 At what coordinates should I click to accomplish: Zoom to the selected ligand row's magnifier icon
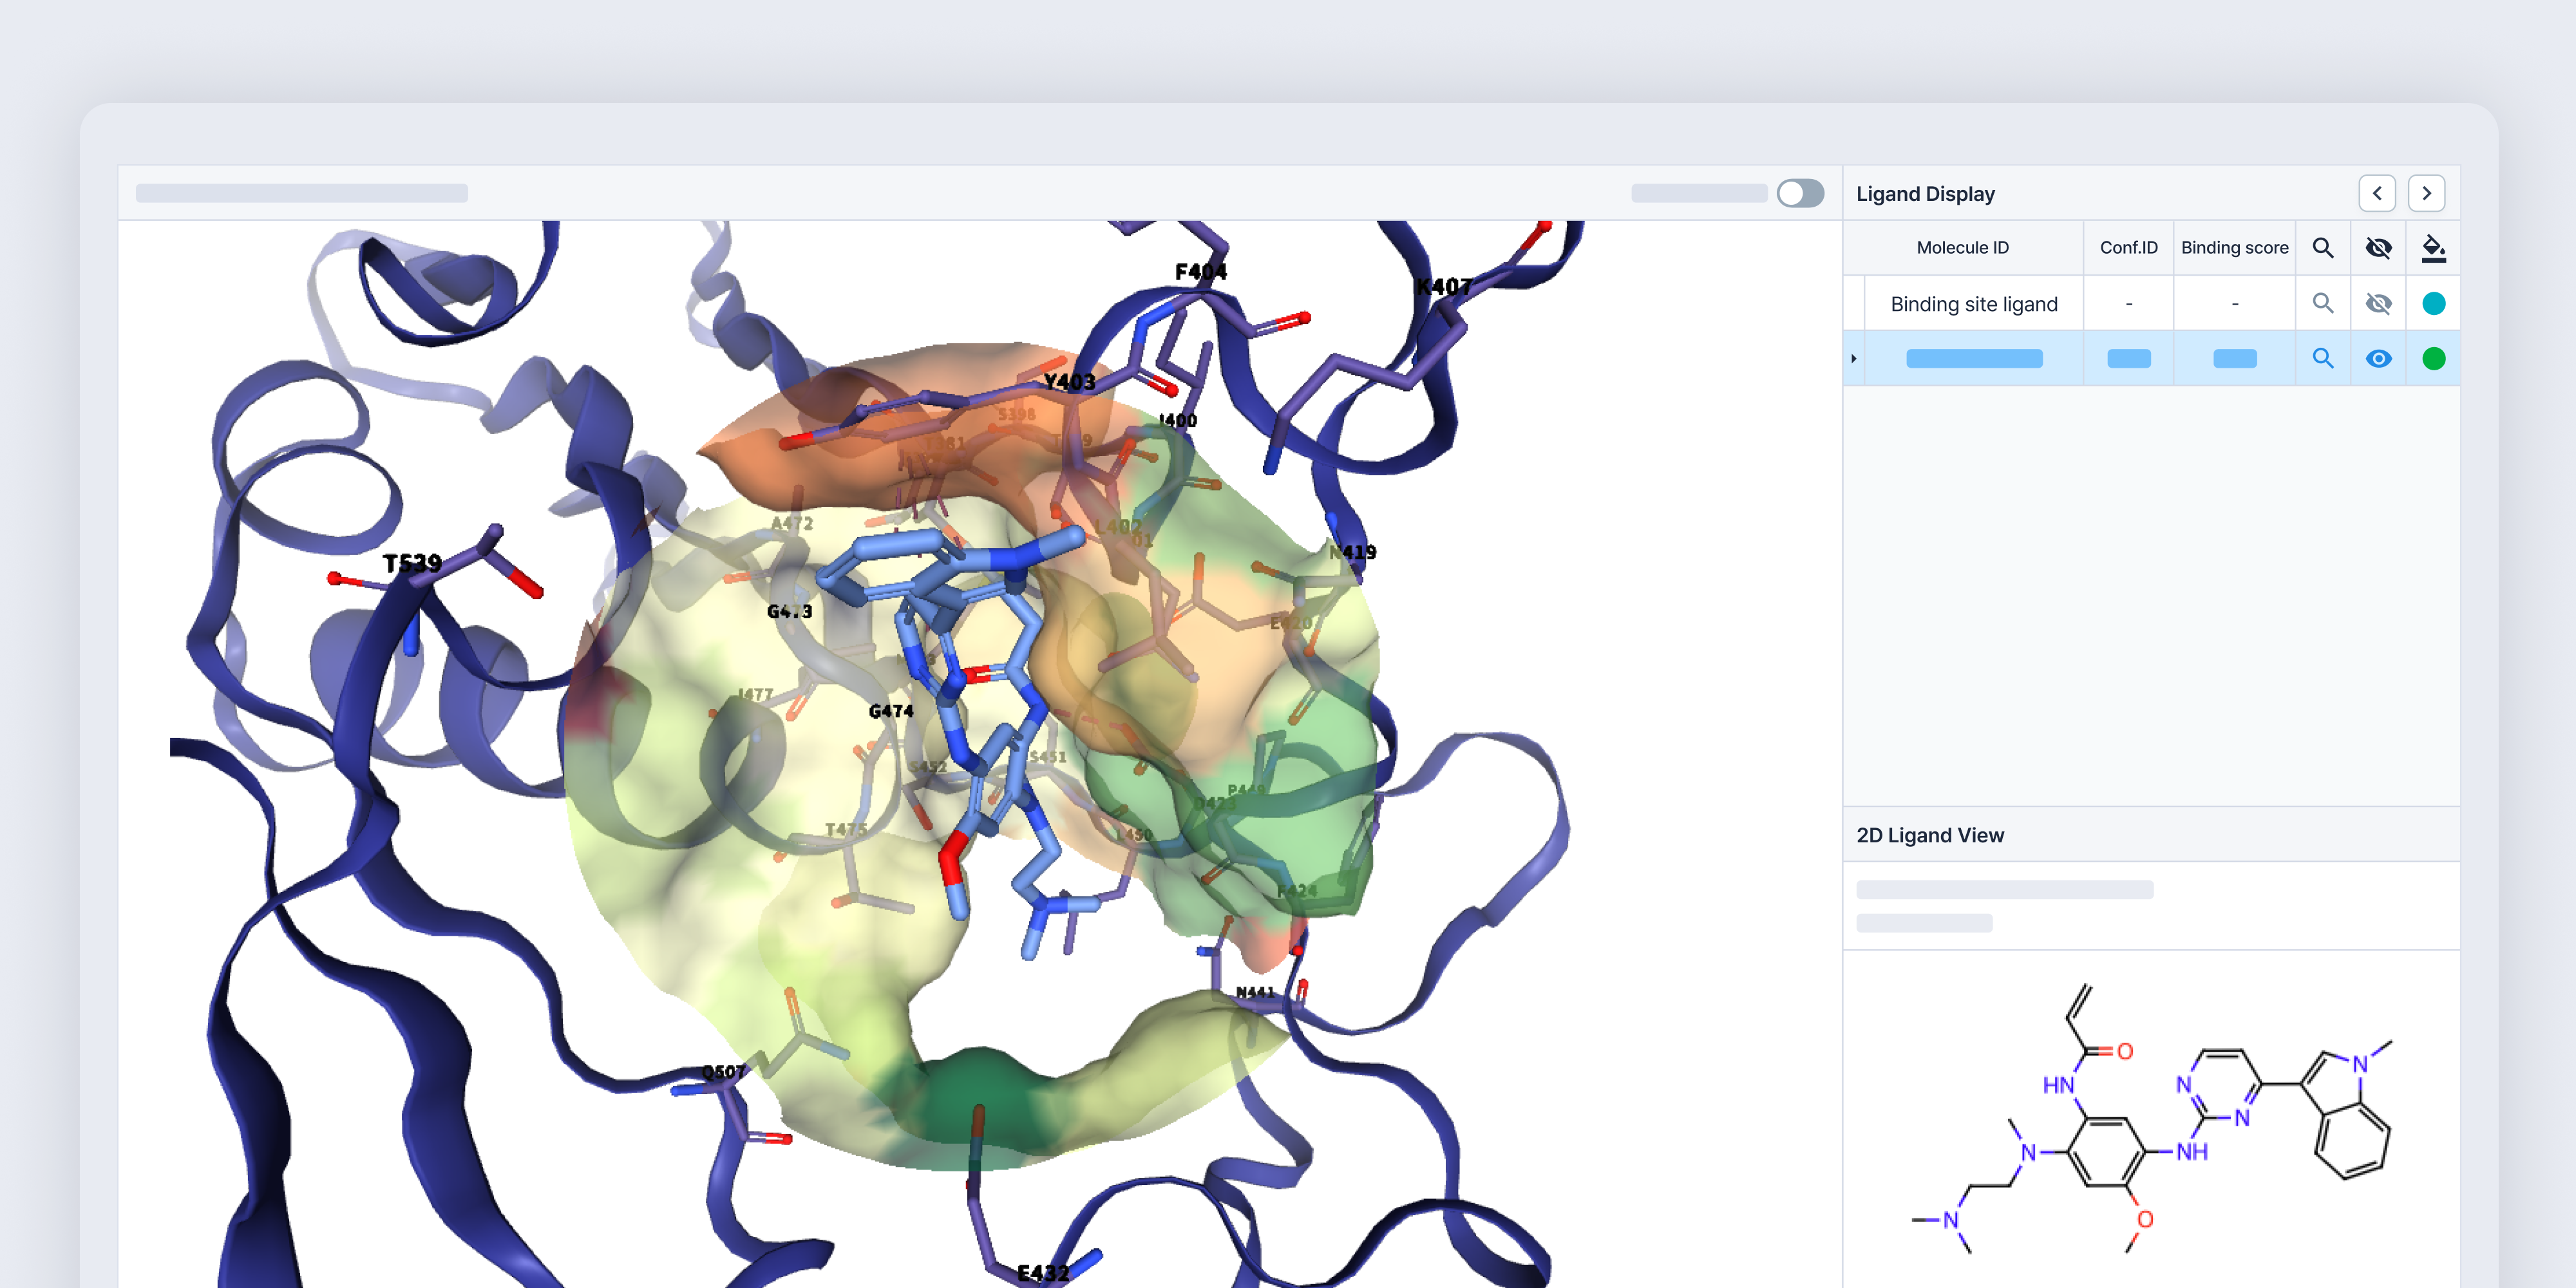click(x=2322, y=358)
